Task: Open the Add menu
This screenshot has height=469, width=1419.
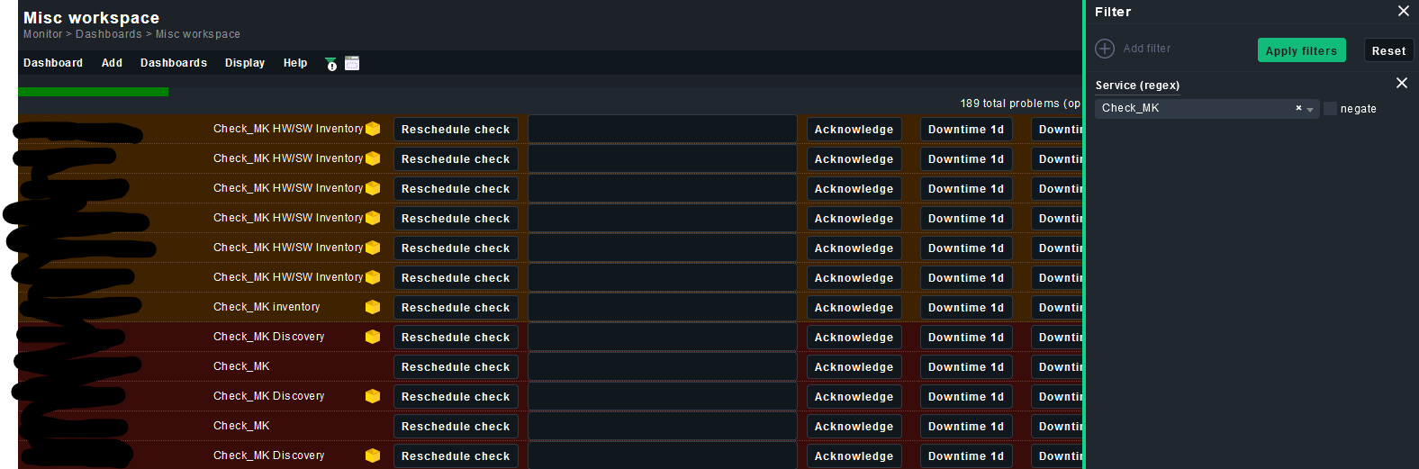Action: 112,63
